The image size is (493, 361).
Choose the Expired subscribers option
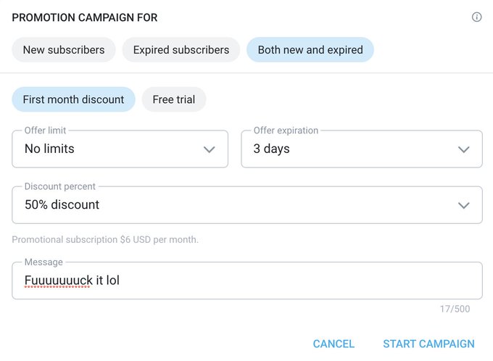tap(181, 50)
